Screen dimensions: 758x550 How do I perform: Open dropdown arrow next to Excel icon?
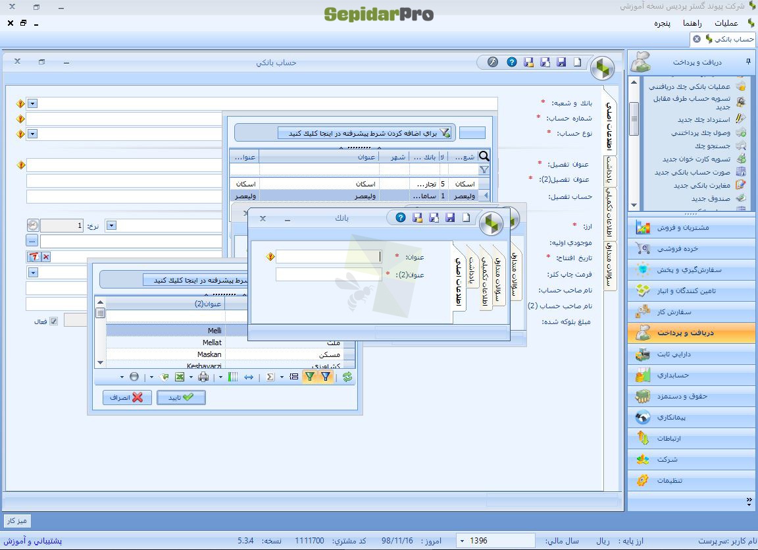click(191, 377)
